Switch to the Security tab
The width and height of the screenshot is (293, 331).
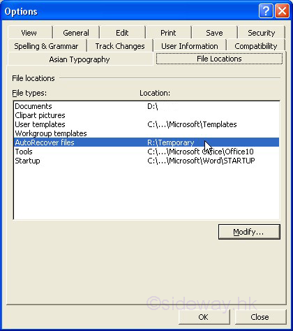(262, 33)
